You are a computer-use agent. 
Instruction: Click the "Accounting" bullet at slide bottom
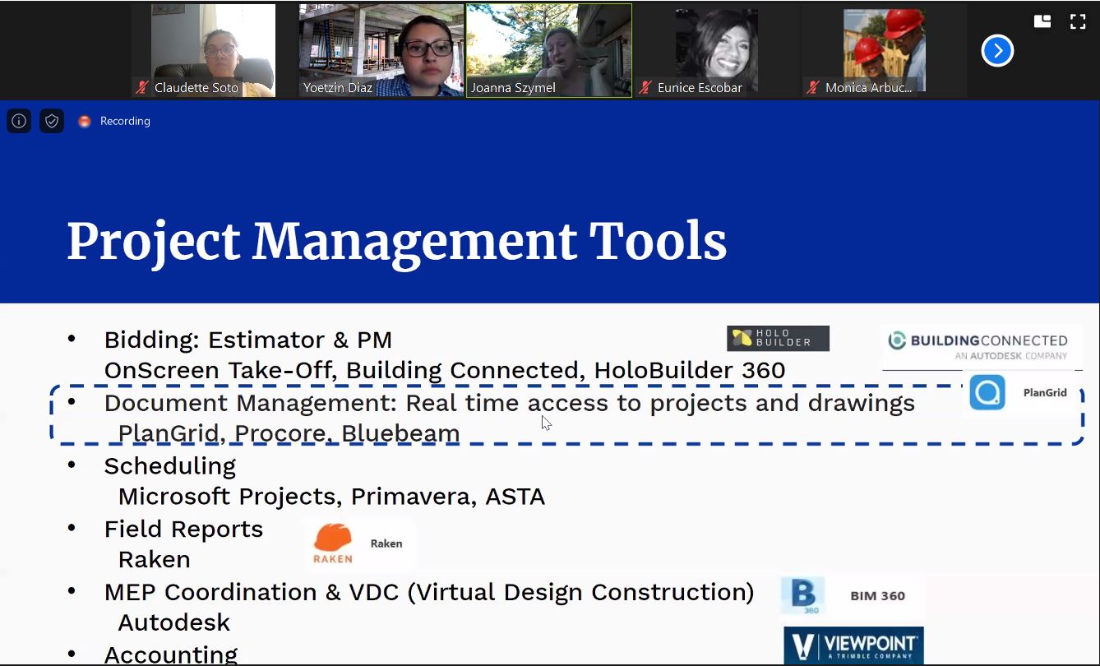pyautogui.click(x=170, y=654)
